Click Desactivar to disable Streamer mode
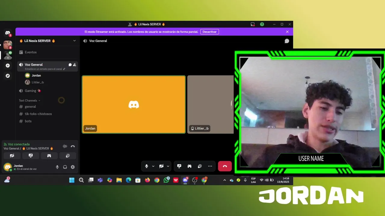This screenshot has width=385, height=216. click(x=210, y=32)
